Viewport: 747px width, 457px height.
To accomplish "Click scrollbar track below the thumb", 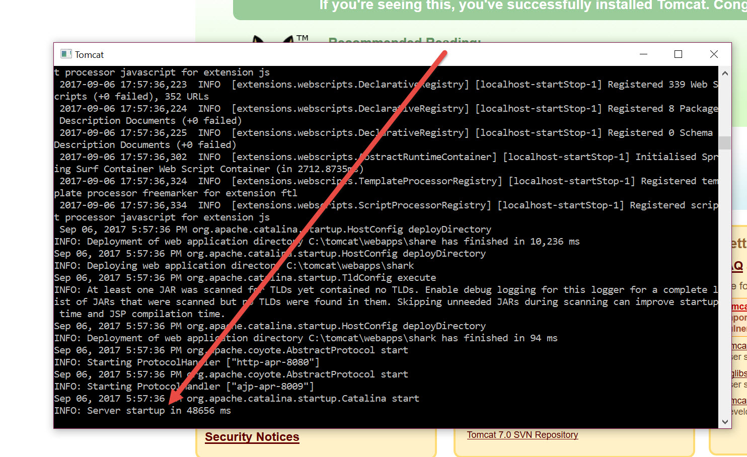I will point(725,282).
